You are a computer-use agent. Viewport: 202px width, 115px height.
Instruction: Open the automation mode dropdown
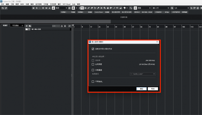point(61,8)
